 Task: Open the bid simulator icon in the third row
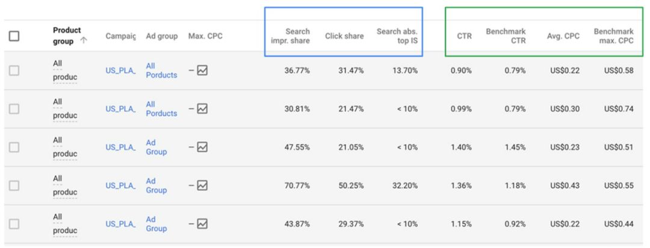click(202, 147)
